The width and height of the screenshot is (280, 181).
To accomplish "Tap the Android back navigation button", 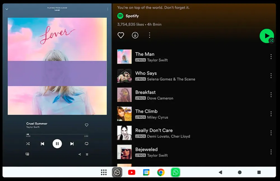I will tap(220, 172).
